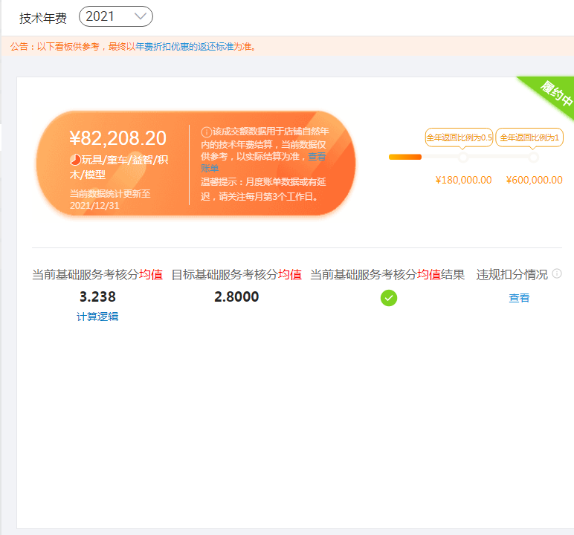Open the 年费折扣优惠的返还标准 link
574x535 pixels.
pos(184,47)
